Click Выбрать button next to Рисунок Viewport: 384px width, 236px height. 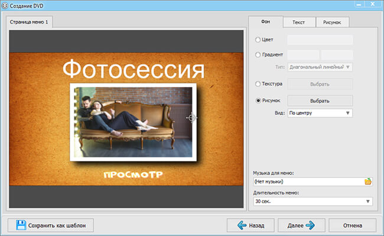(320, 101)
